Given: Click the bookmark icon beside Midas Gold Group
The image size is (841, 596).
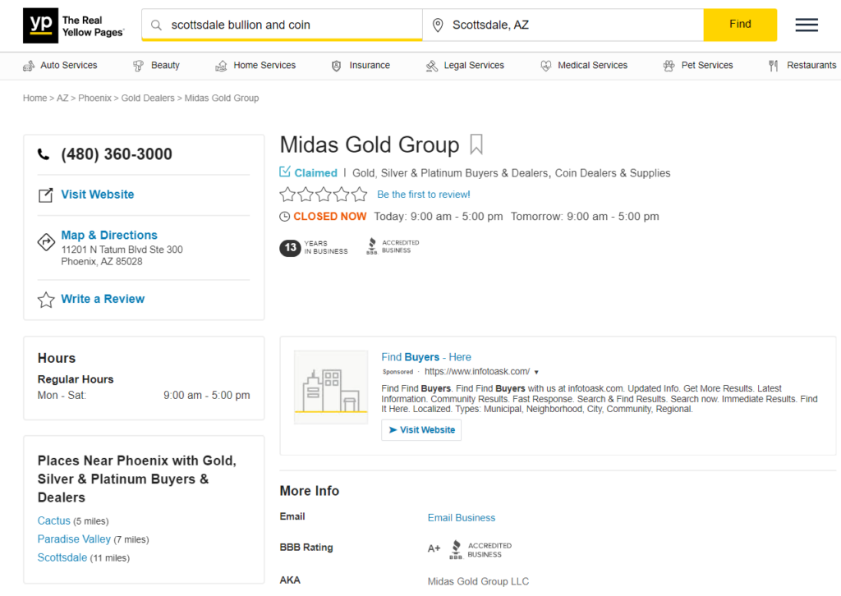Looking at the screenshot, I should coord(476,145).
